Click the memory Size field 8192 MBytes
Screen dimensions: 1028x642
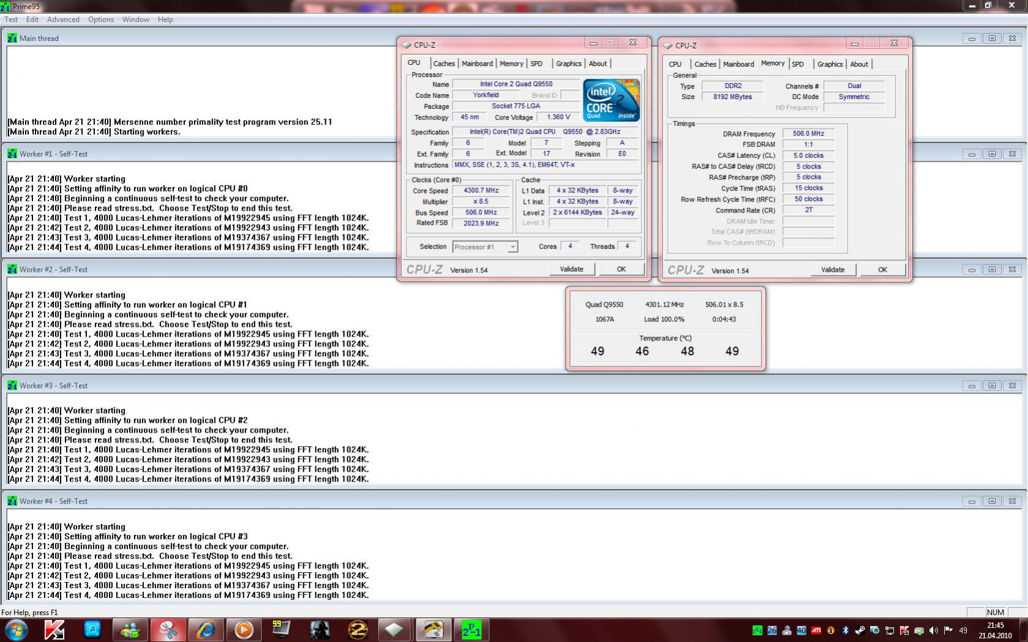tap(732, 97)
